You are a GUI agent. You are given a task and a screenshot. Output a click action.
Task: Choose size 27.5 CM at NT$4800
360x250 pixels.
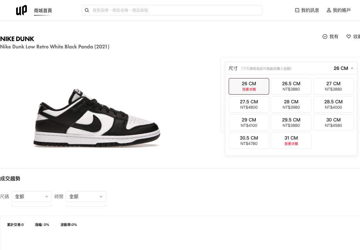[249, 104]
